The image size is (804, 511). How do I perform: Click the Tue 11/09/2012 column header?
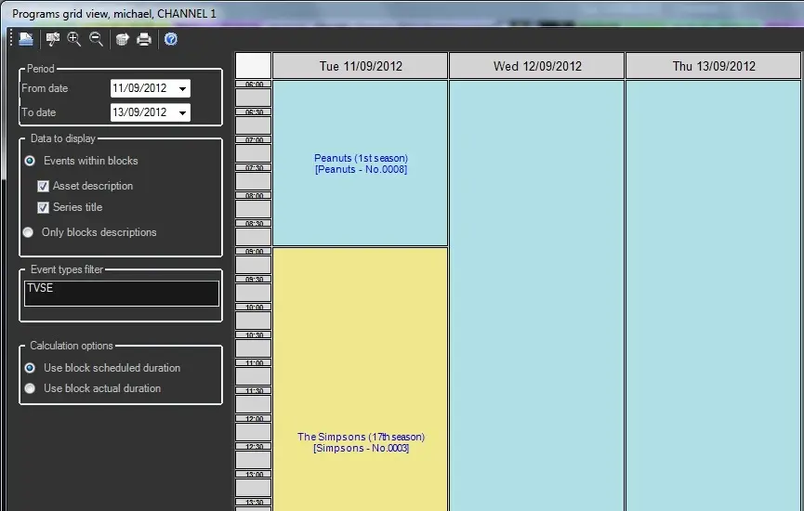click(x=360, y=66)
